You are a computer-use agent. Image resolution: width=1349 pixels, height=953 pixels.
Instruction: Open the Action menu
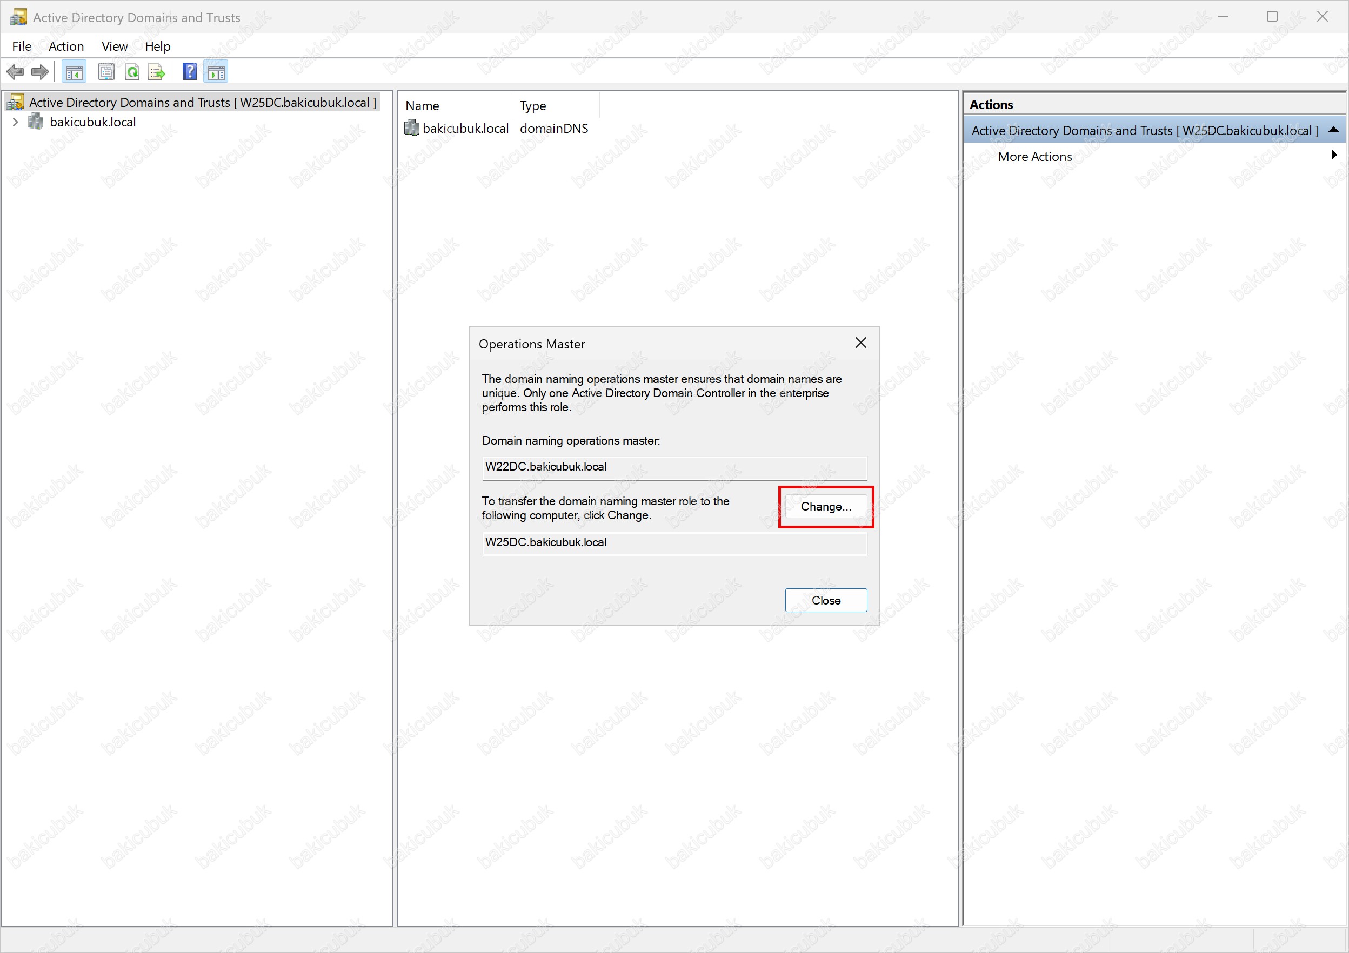[x=66, y=46]
